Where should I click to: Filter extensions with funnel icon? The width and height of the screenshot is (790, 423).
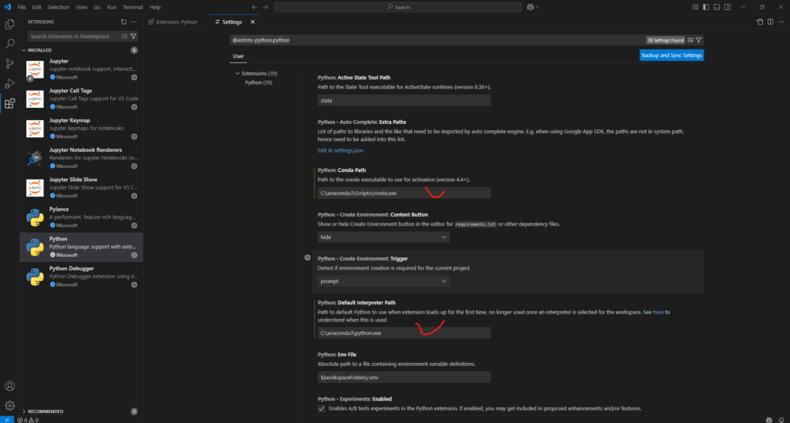pyautogui.click(x=133, y=36)
